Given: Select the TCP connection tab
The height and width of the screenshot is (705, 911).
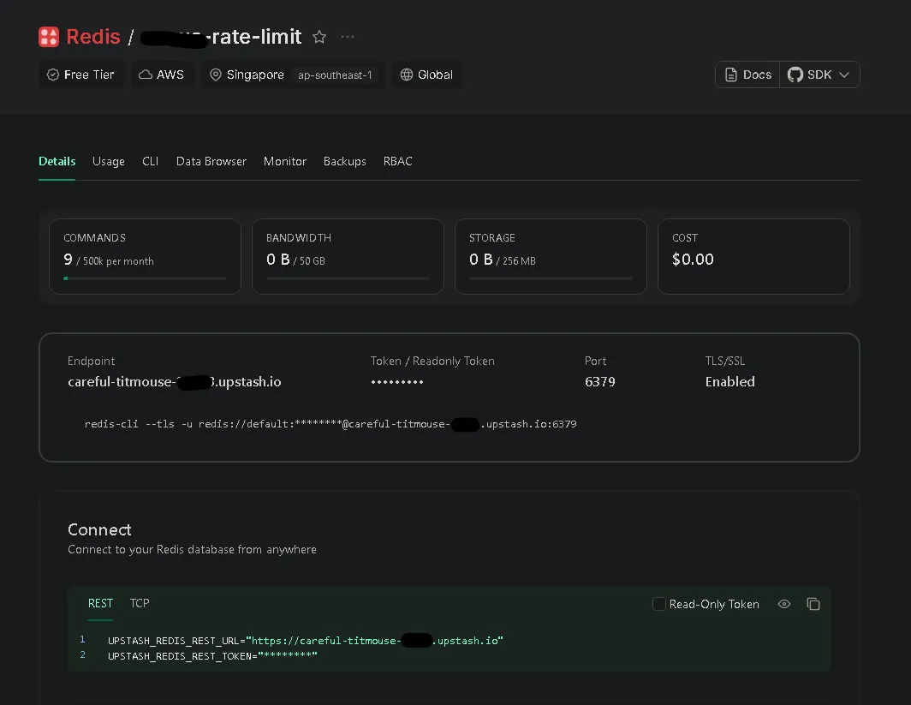Looking at the screenshot, I should point(140,603).
